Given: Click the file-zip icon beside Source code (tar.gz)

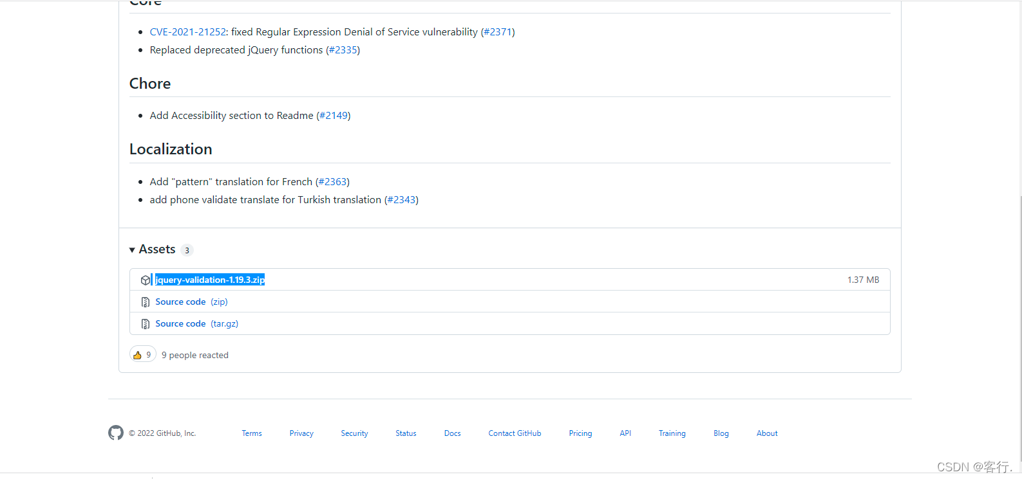Looking at the screenshot, I should [x=146, y=324].
